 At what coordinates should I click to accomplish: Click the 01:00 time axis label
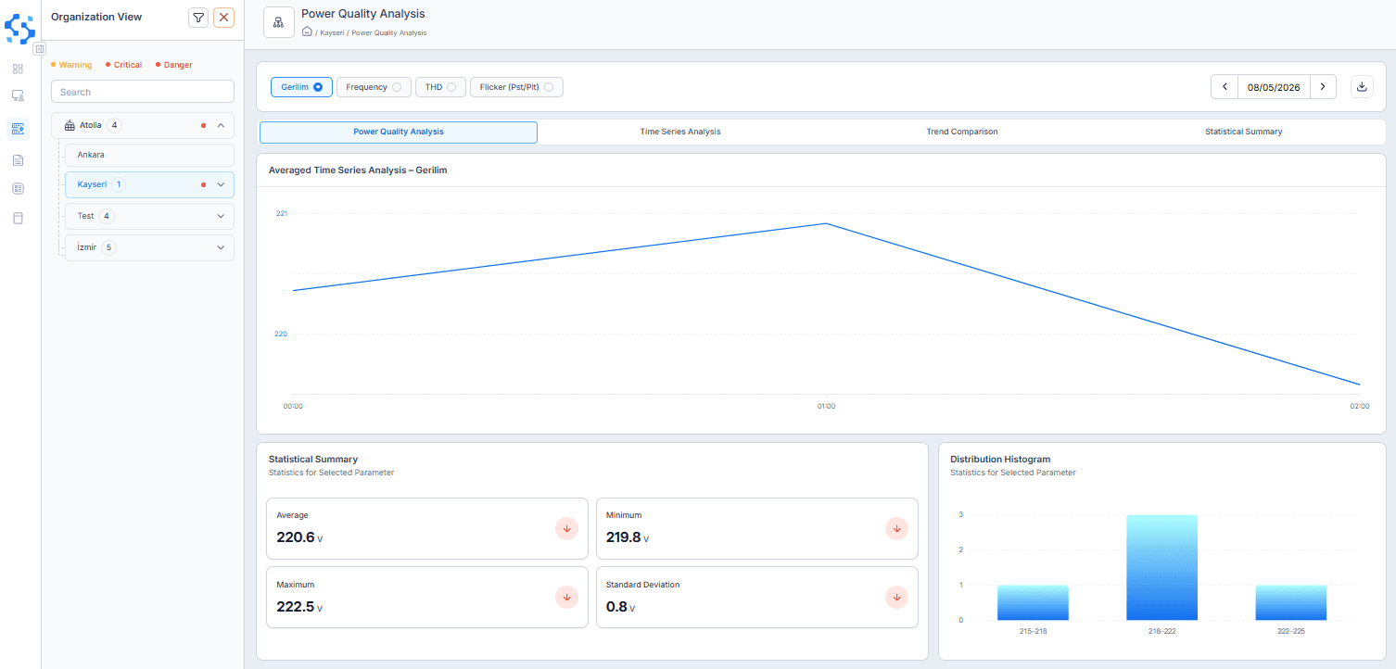826,406
